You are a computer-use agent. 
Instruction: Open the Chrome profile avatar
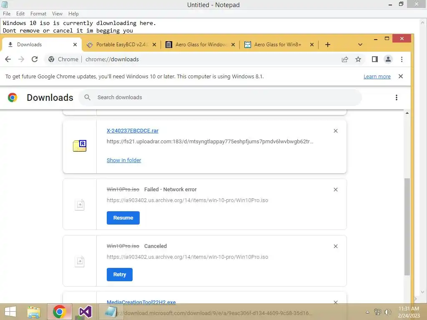(x=388, y=59)
